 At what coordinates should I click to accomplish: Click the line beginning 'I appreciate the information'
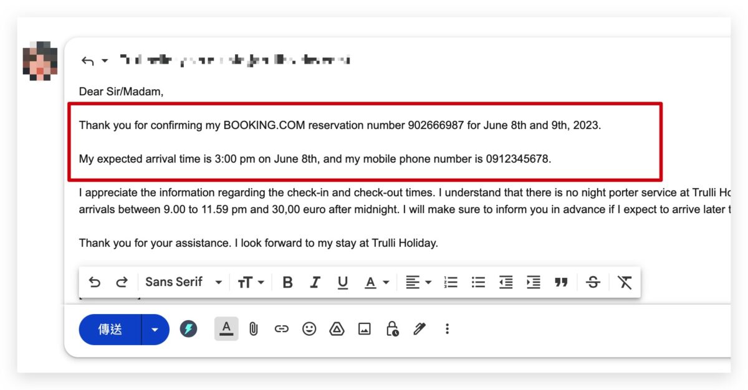(x=405, y=193)
